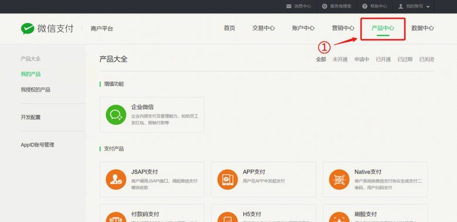Click the 帮助中心 text link
This screenshot has height=222, width=457.
(378, 6)
